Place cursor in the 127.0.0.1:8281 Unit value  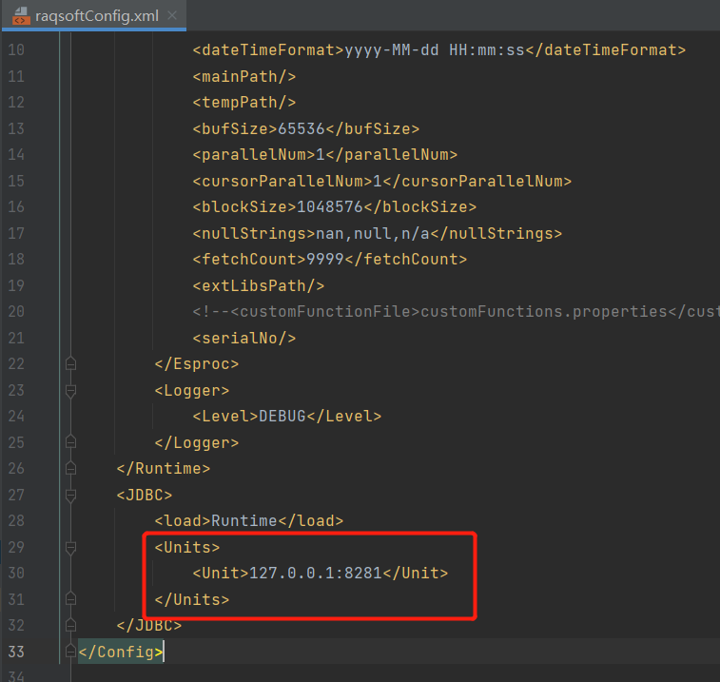coord(316,574)
